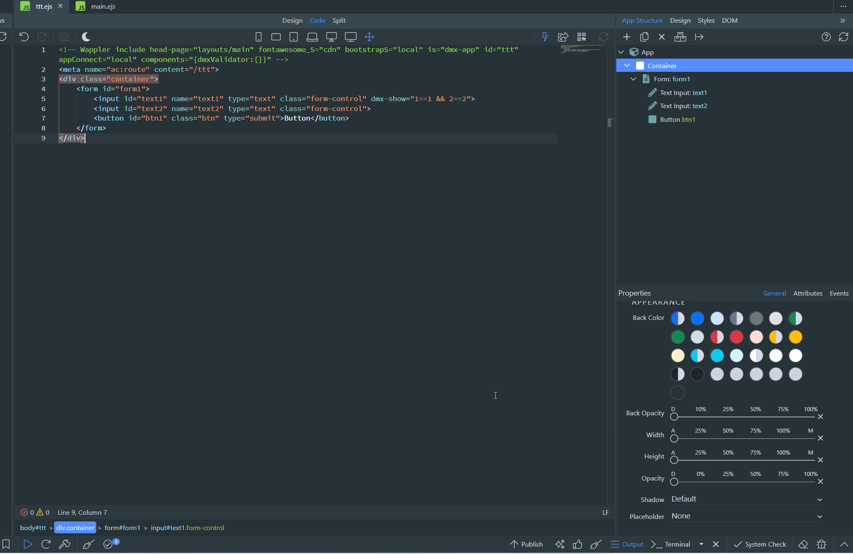This screenshot has height=554, width=853.
Task: Select the wide screen viewport icon
Action: 351,37
